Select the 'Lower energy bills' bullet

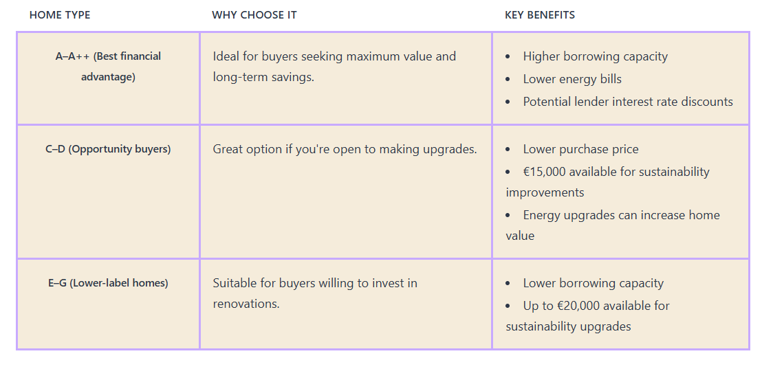pos(572,79)
